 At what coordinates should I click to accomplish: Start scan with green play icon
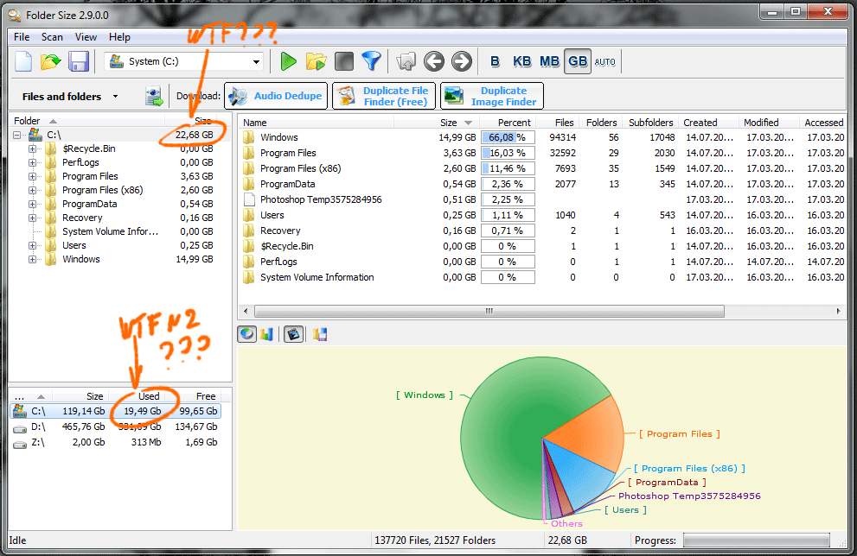click(288, 61)
